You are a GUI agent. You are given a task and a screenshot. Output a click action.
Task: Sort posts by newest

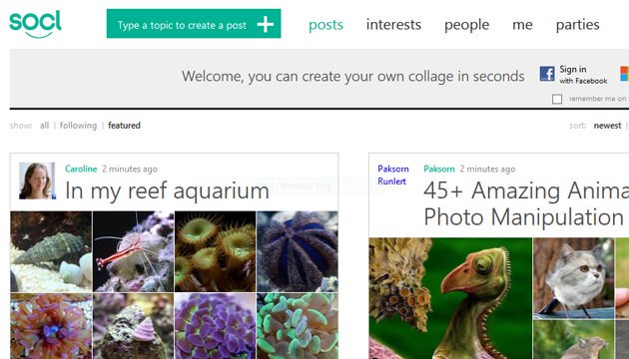pyautogui.click(x=607, y=126)
